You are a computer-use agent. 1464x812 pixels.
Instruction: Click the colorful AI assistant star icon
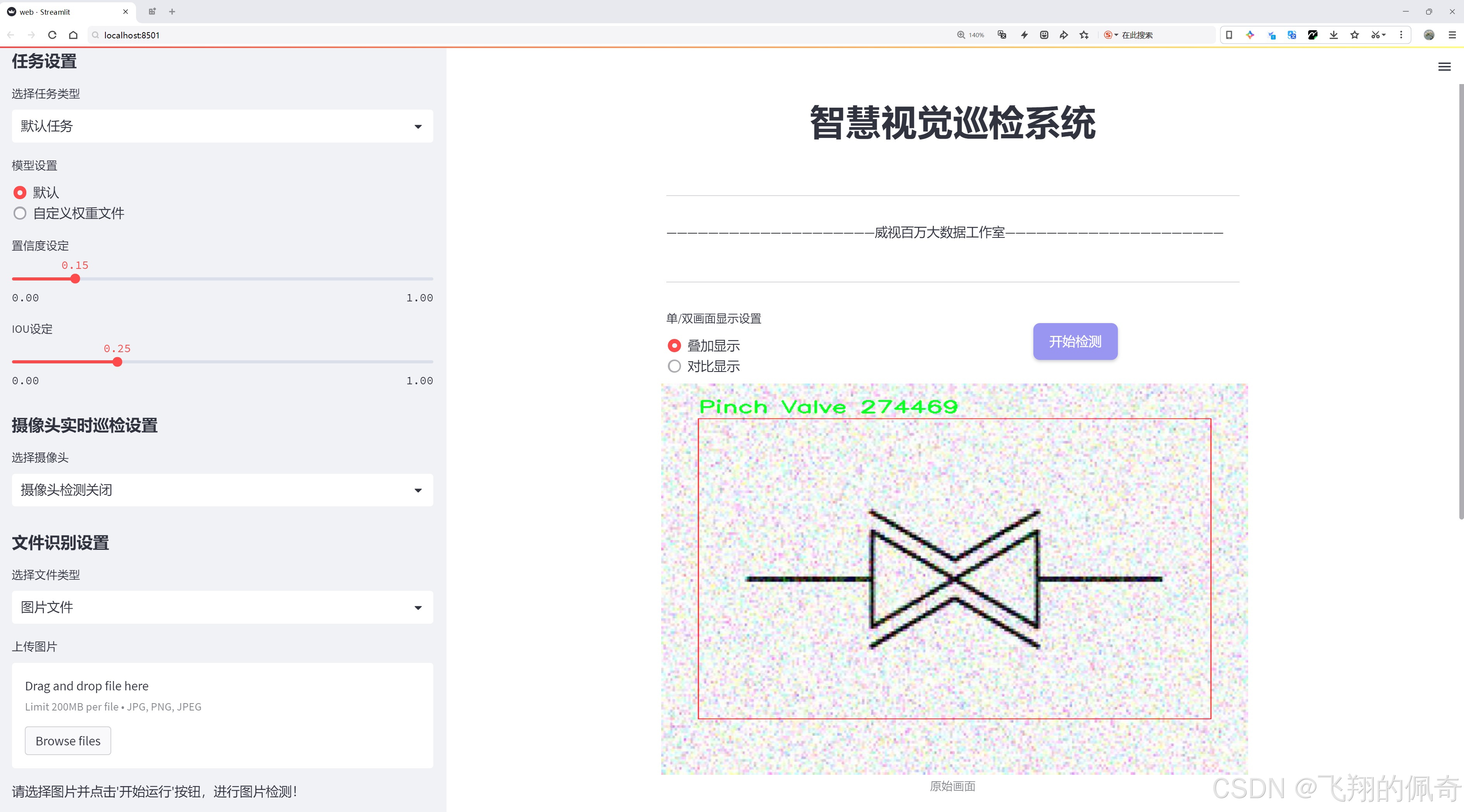(x=1250, y=35)
